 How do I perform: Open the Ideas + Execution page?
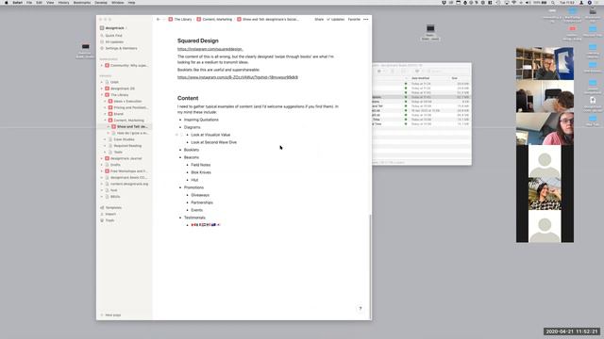pyautogui.click(x=127, y=102)
